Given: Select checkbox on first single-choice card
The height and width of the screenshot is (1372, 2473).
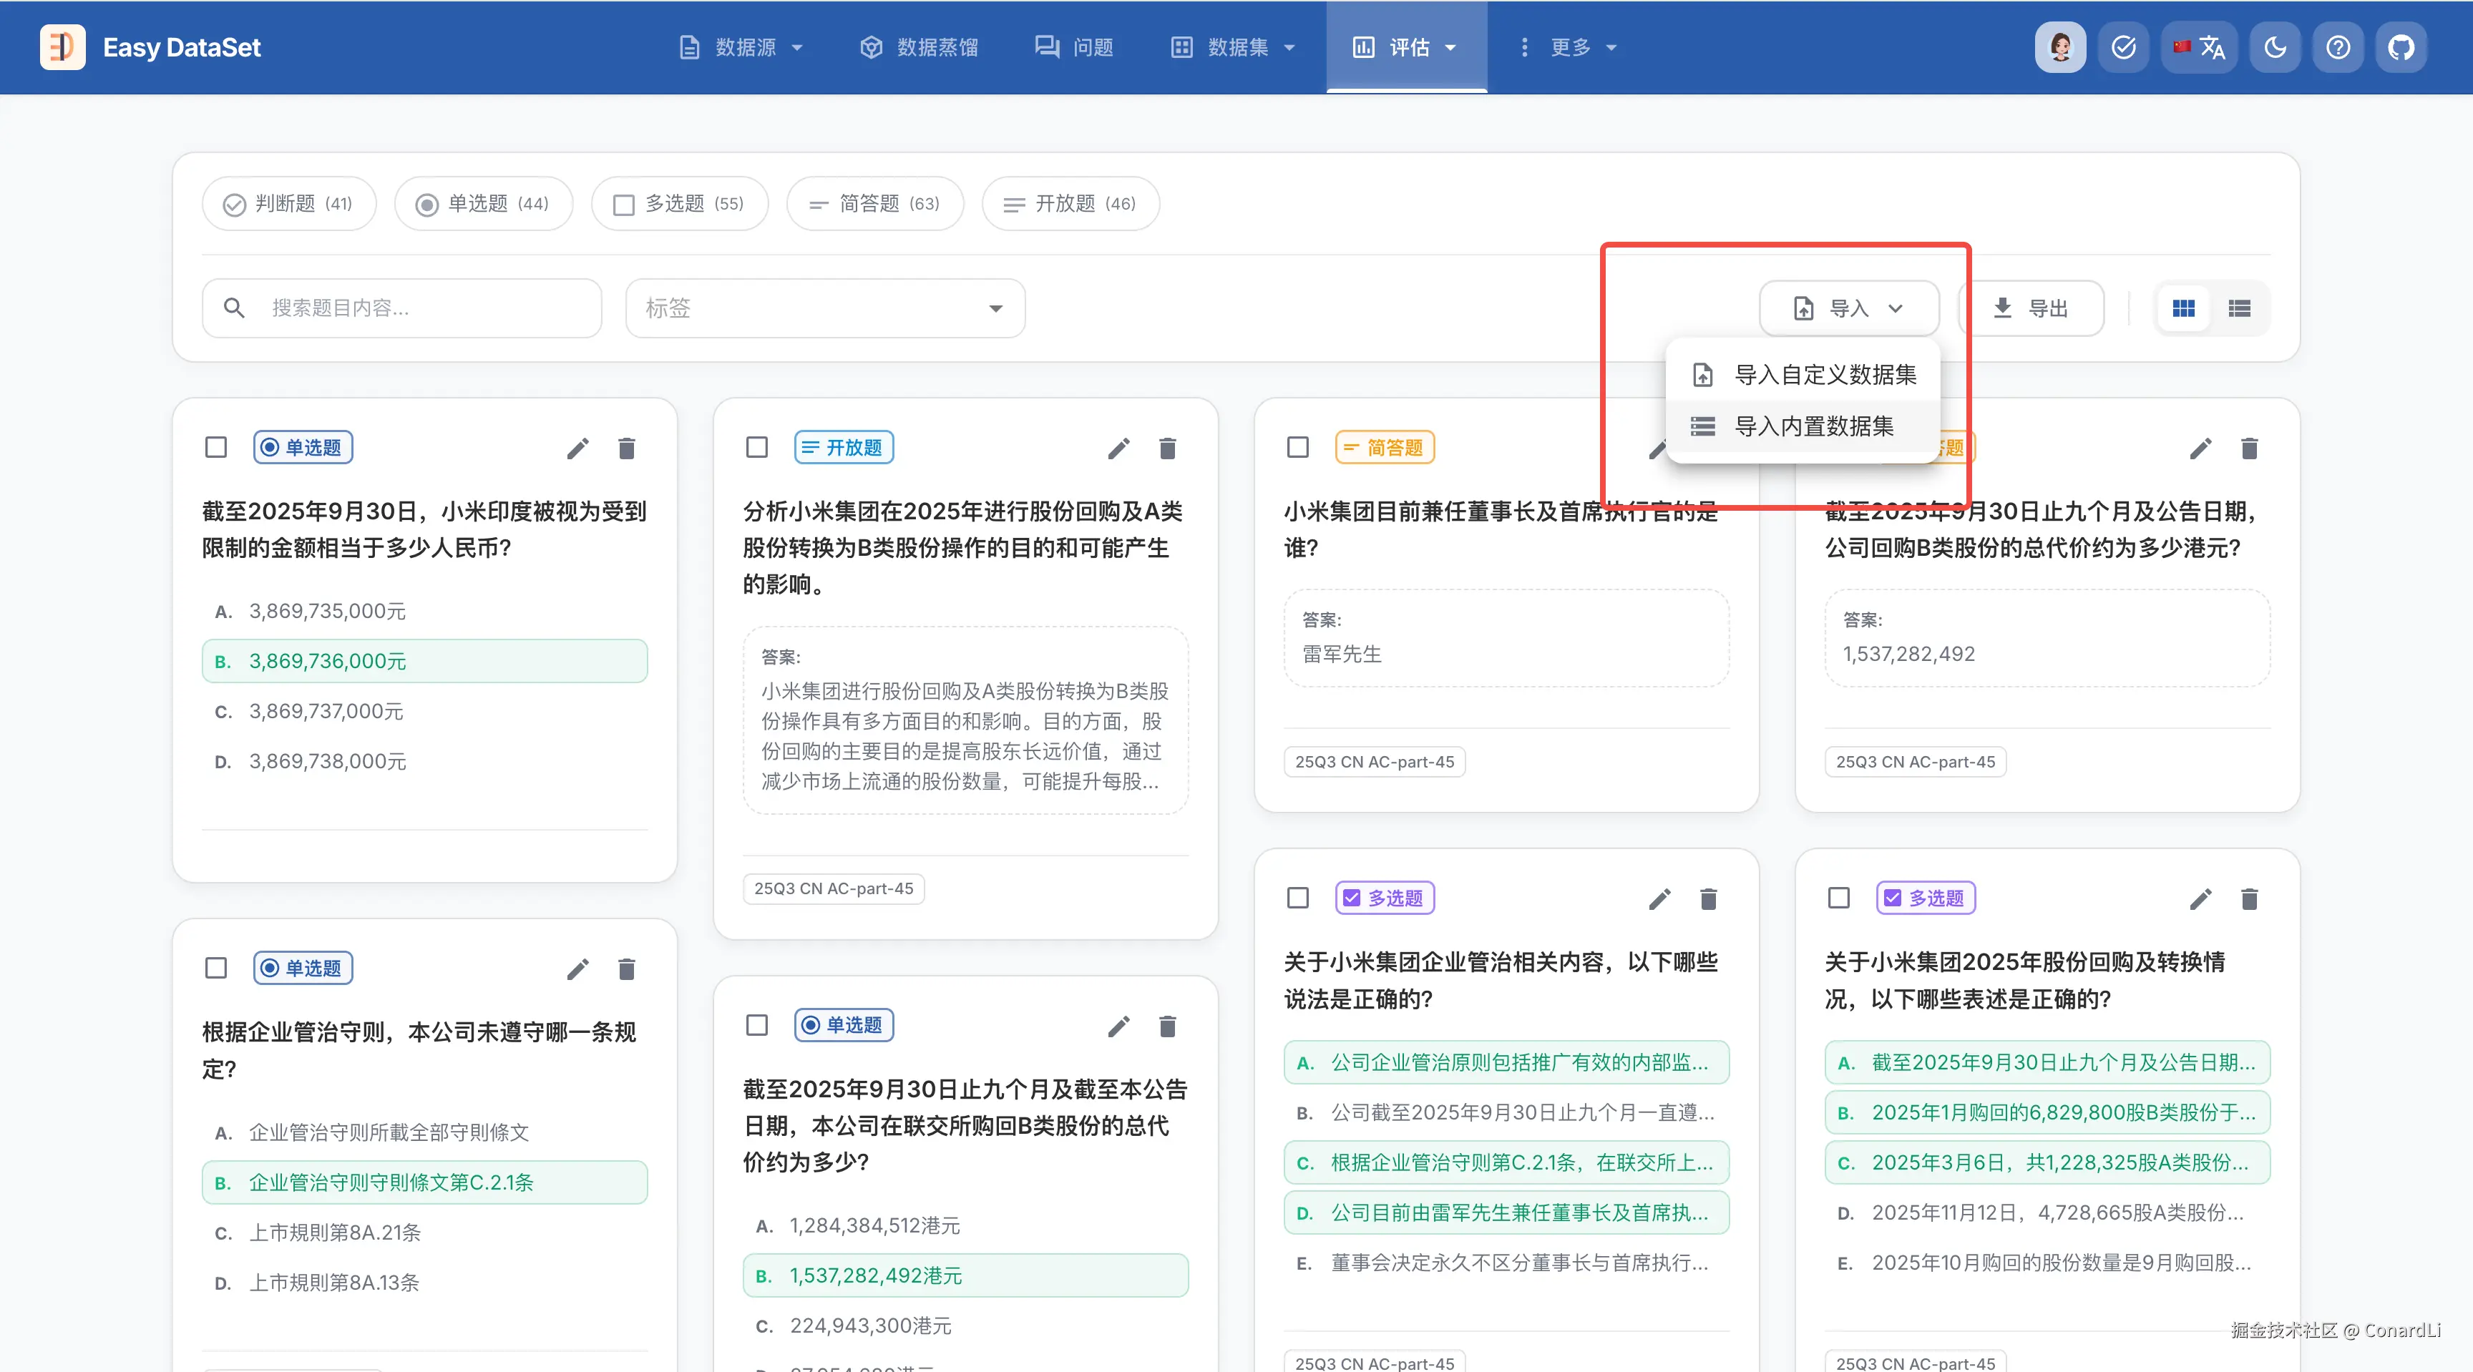Looking at the screenshot, I should [216, 447].
